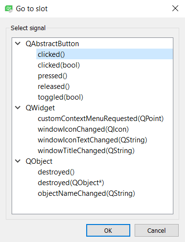Select the clicked() signal
The image size is (185, 242).
pos(105,54)
